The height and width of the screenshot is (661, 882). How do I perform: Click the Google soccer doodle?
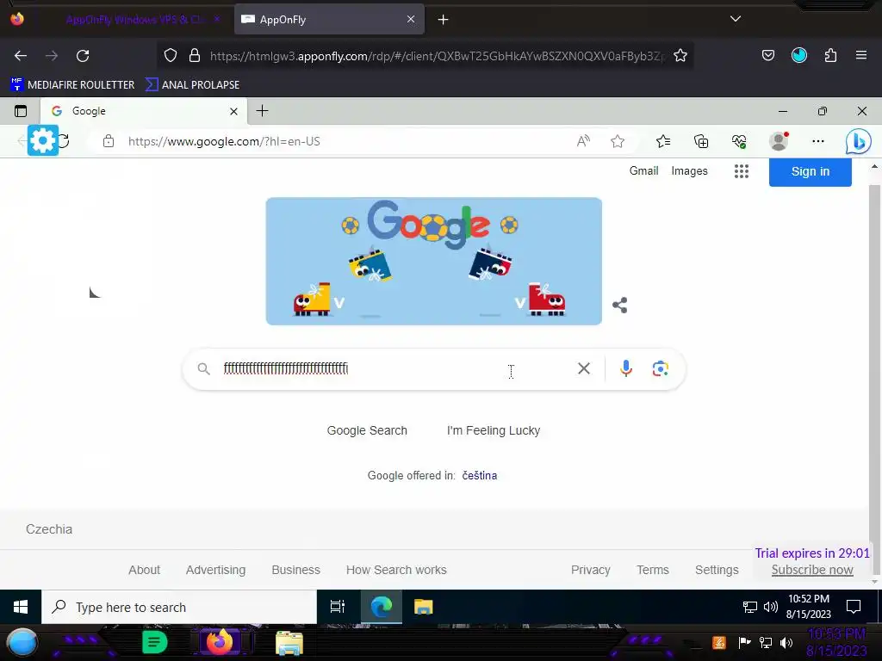pyautogui.click(x=434, y=261)
